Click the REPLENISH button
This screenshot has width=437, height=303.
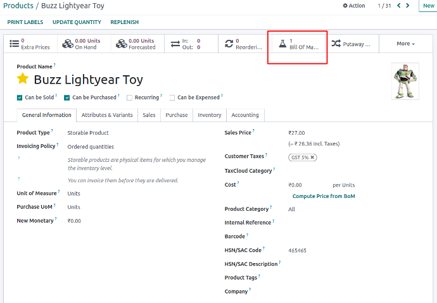pyautogui.click(x=125, y=22)
